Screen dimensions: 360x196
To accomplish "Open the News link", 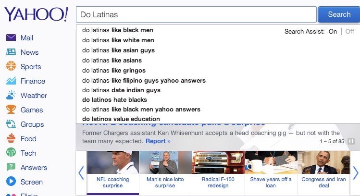I will 30,52.
